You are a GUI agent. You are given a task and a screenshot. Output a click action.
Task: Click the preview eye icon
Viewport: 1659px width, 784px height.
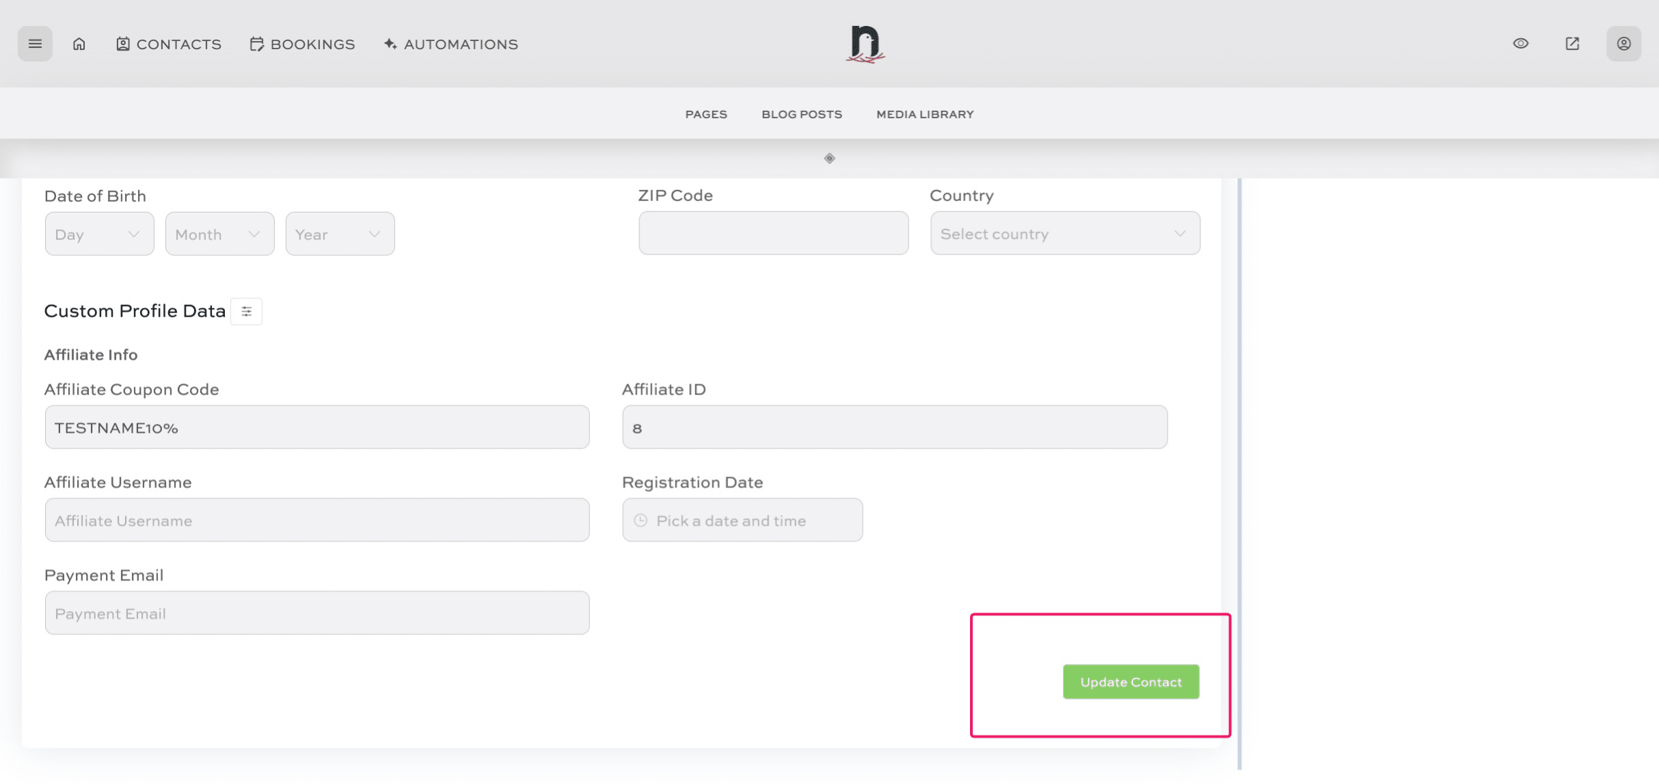click(x=1520, y=44)
